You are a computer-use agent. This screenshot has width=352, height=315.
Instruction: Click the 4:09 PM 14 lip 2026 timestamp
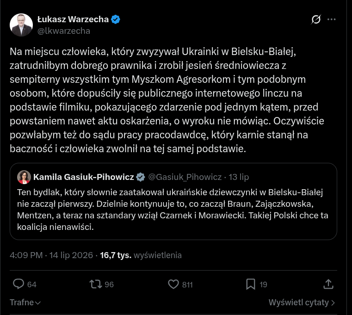click(x=51, y=255)
